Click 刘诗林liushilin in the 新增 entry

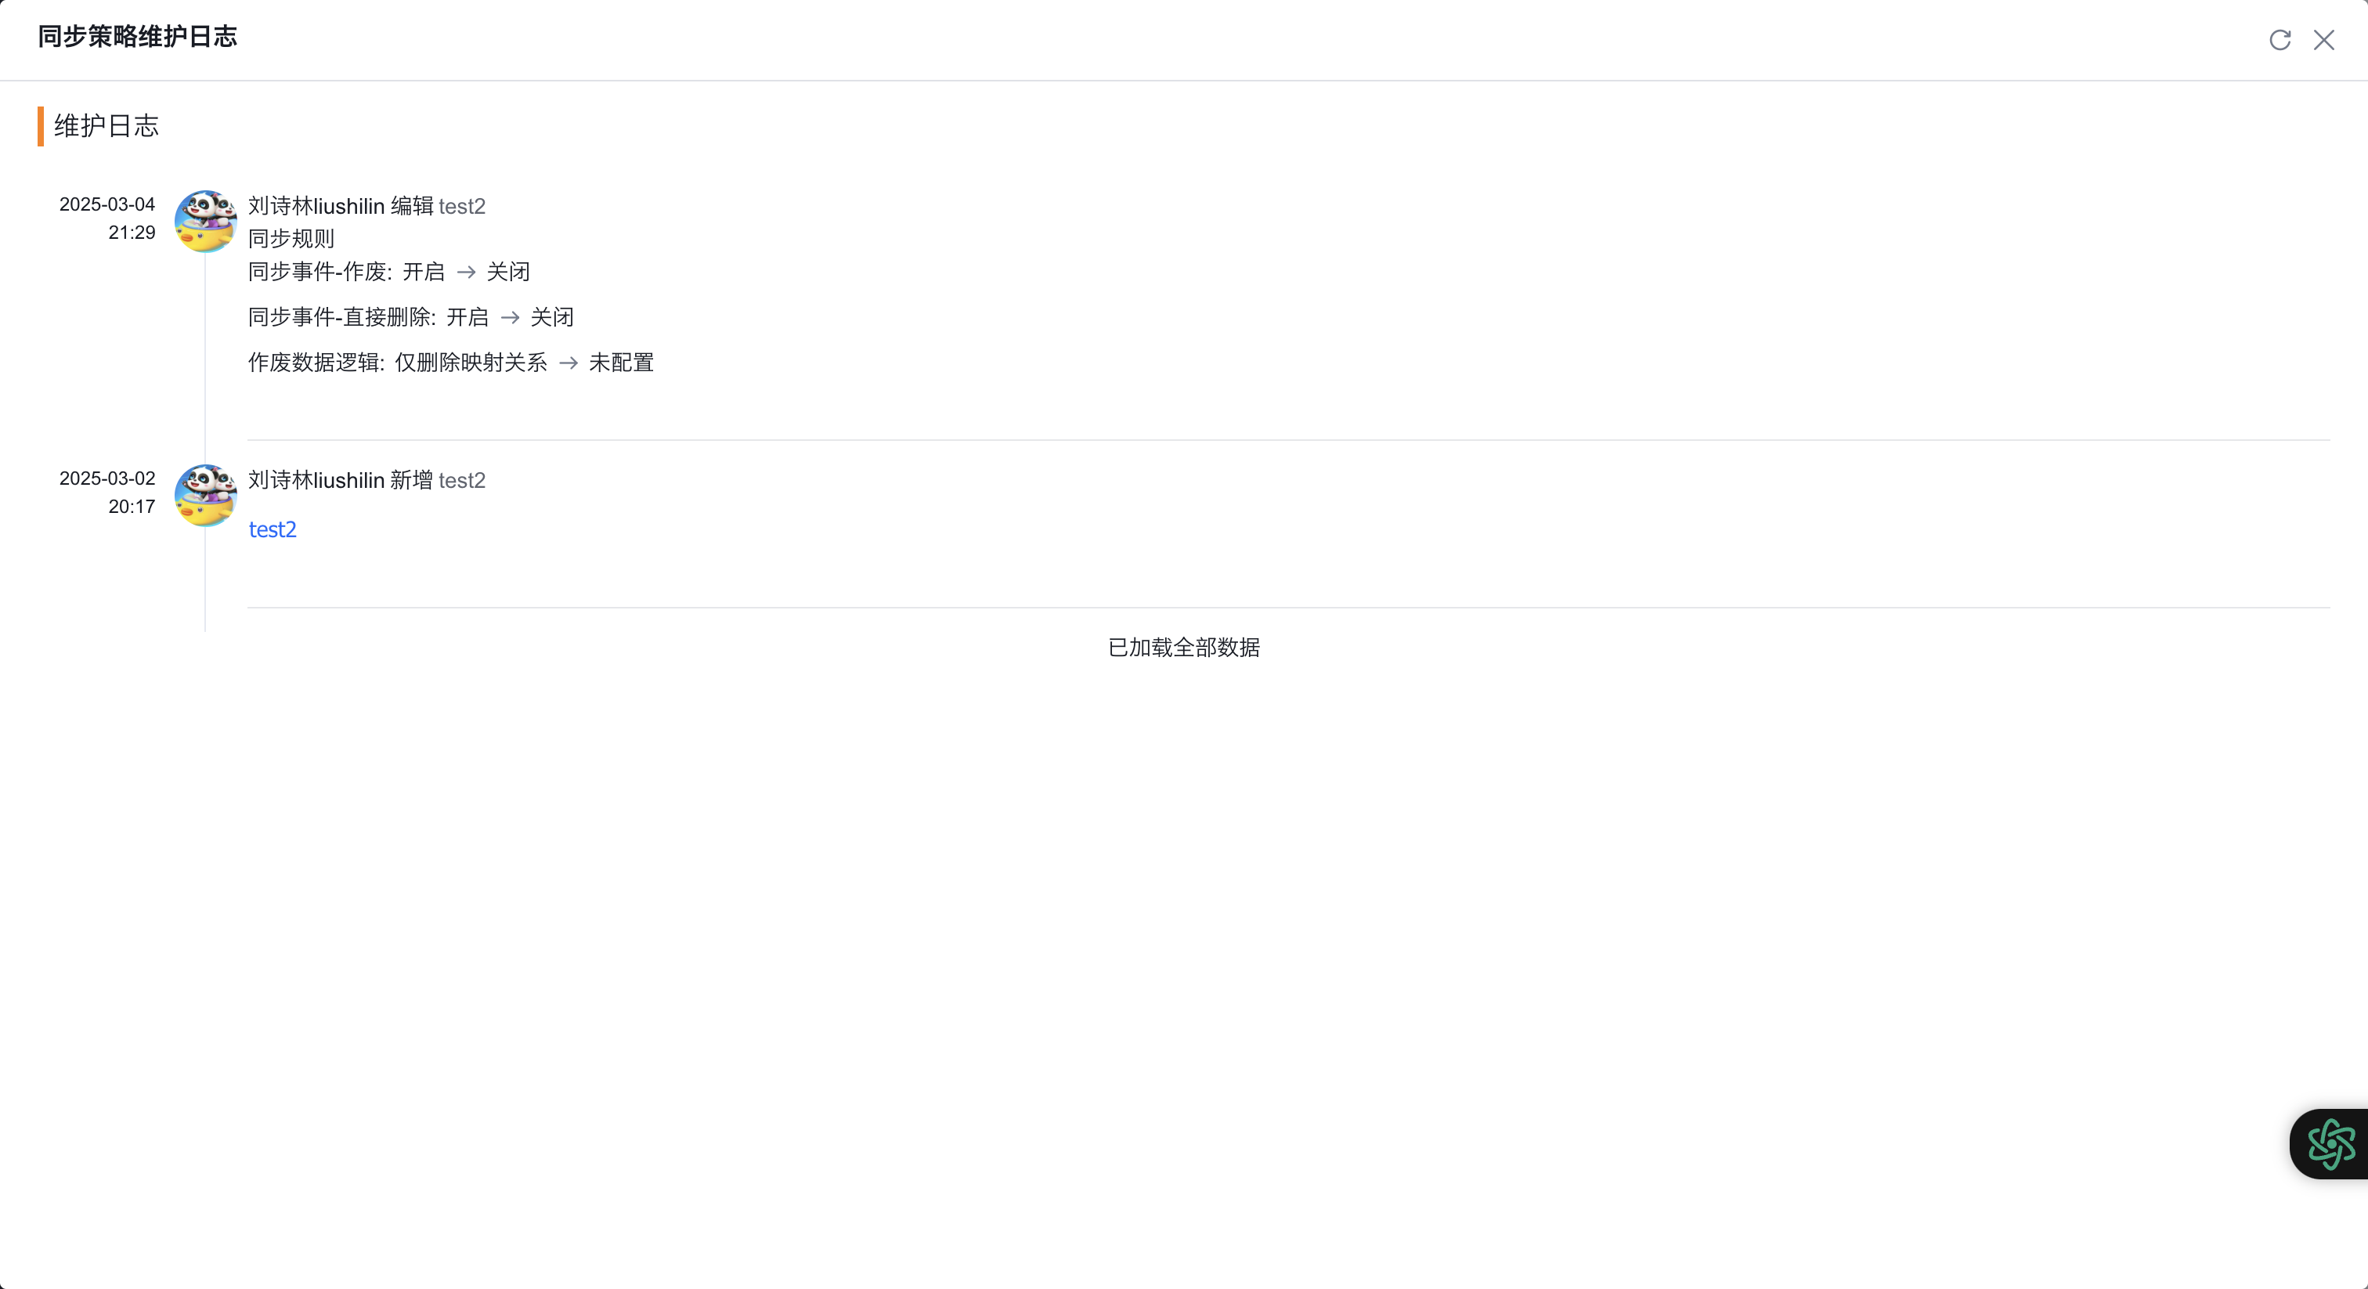click(x=316, y=480)
